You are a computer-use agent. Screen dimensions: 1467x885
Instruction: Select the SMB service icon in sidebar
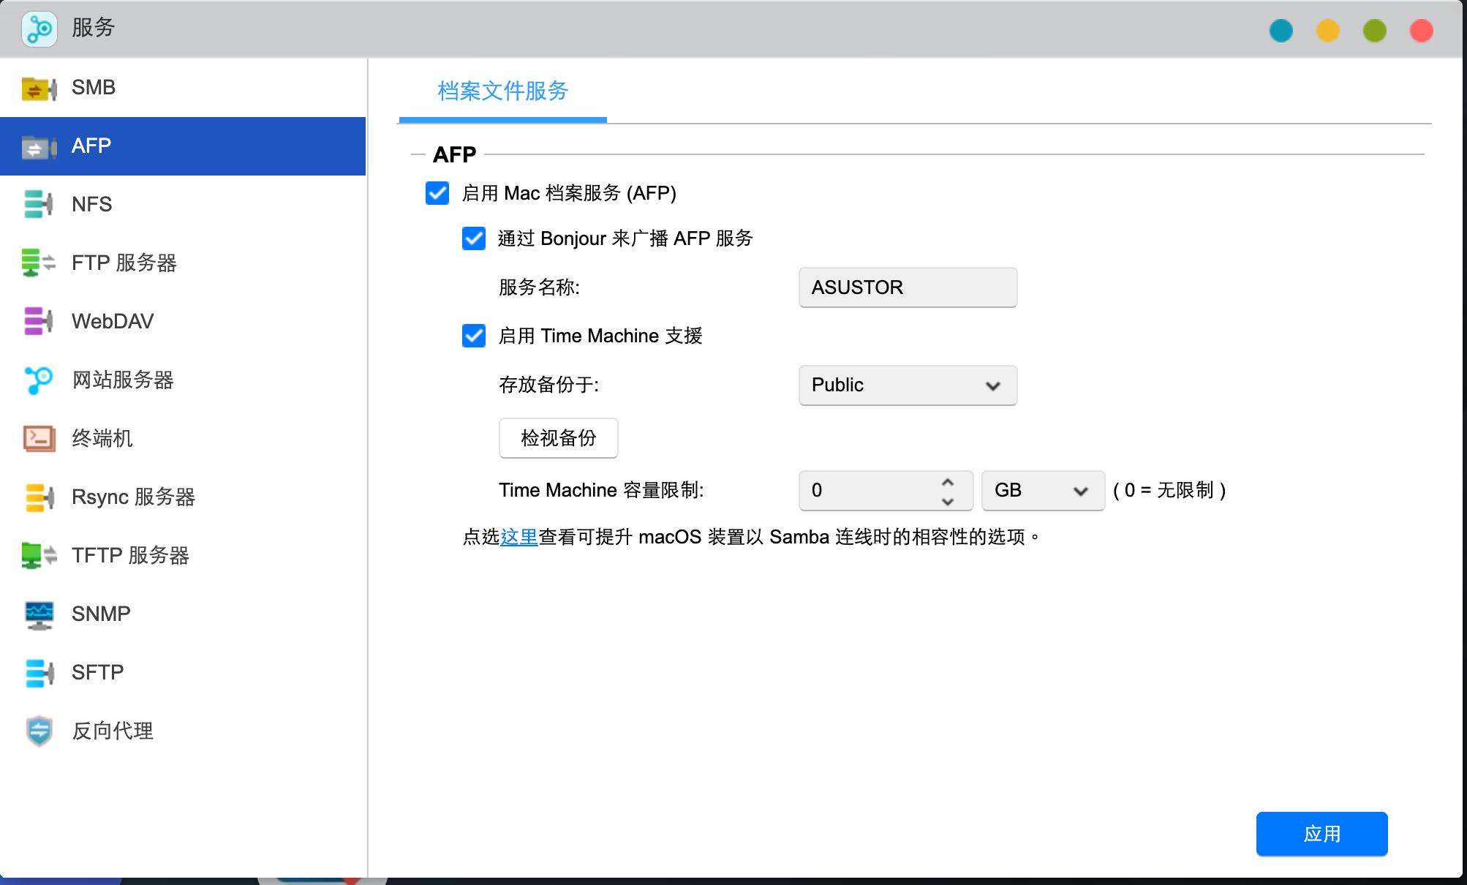click(x=40, y=87)
